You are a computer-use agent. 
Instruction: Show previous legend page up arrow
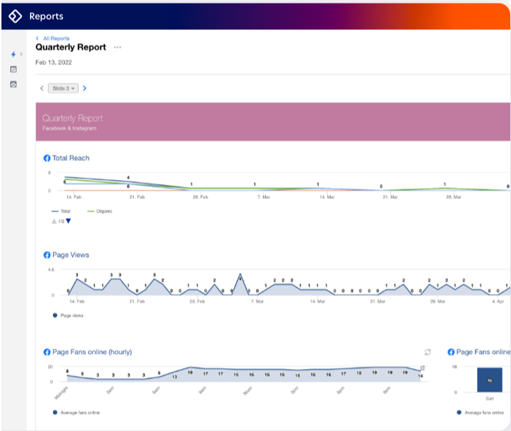coord(54,221)
